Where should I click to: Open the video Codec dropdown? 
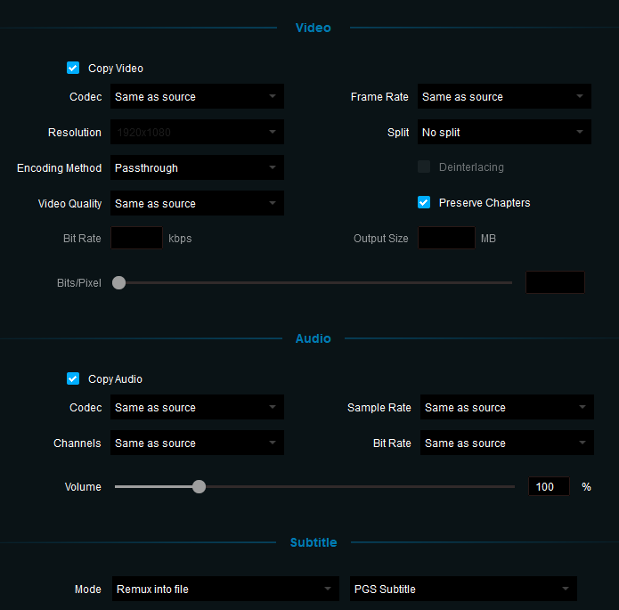(197, 96)
